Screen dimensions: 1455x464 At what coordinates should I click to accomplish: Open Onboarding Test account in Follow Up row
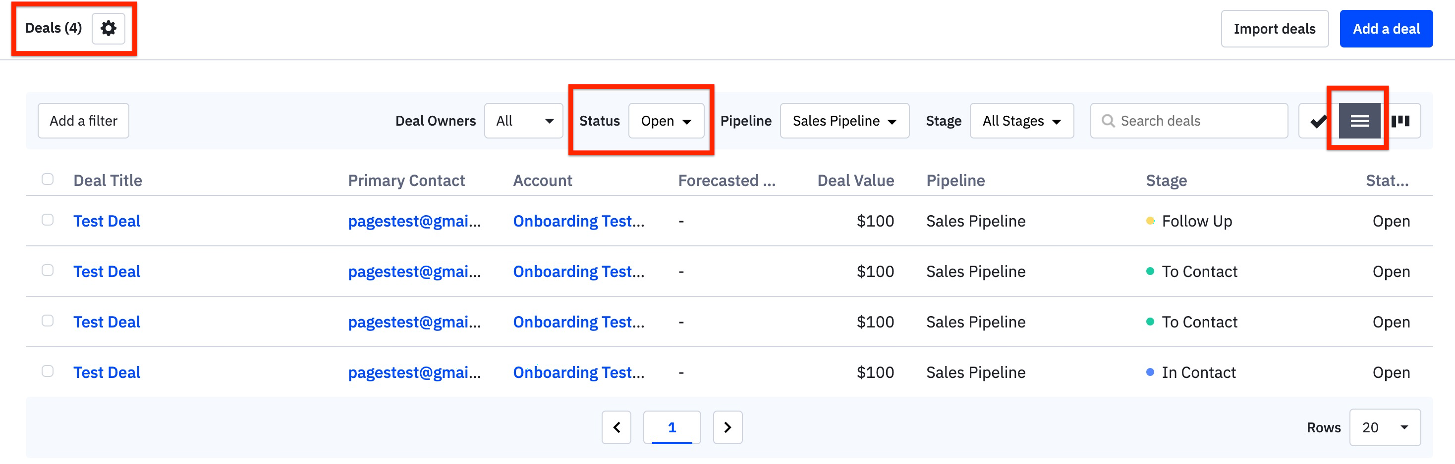pyautogui.click(x=578, y=221)
